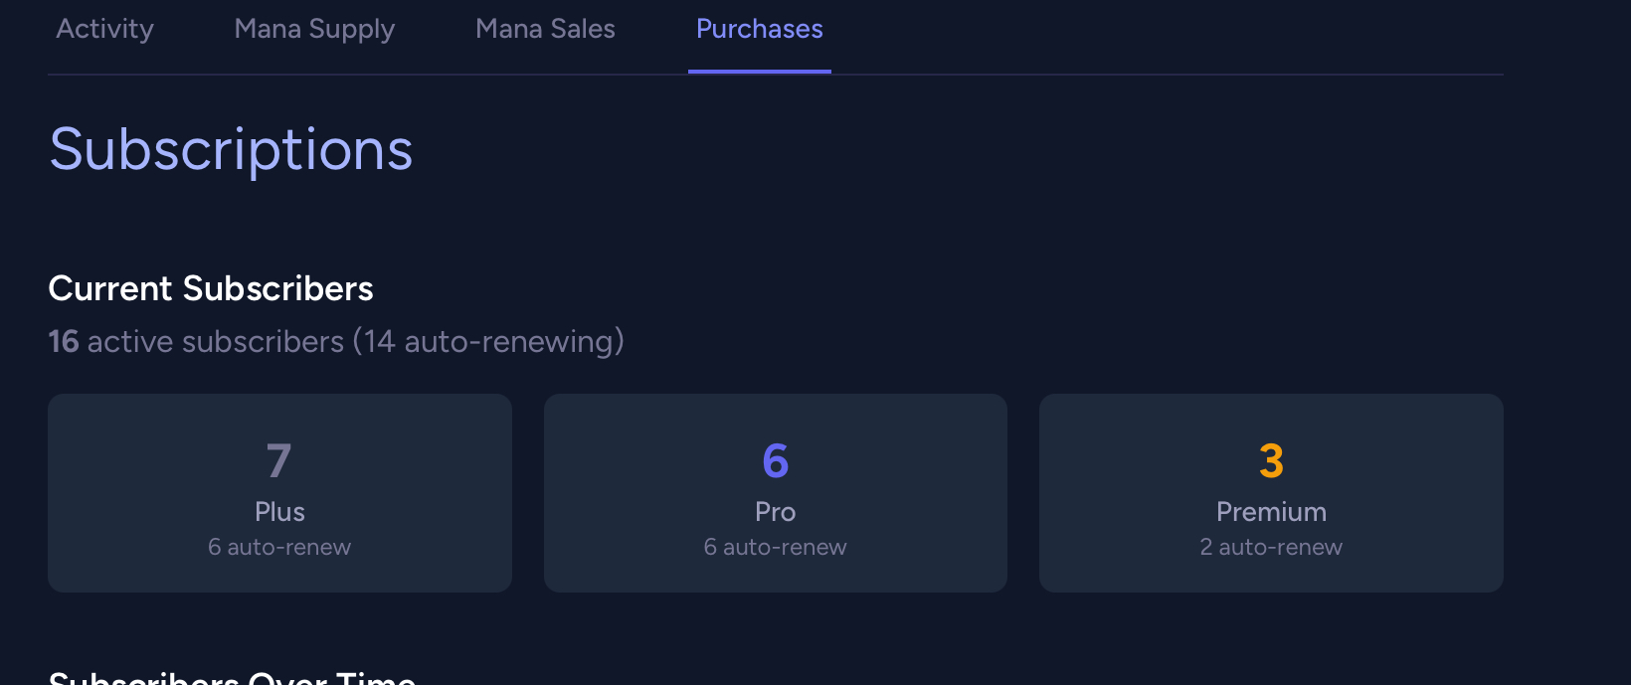Click the '(14 auto-renewing)' text
This screenshot has width=1631, height=685.
click(488, 342)
